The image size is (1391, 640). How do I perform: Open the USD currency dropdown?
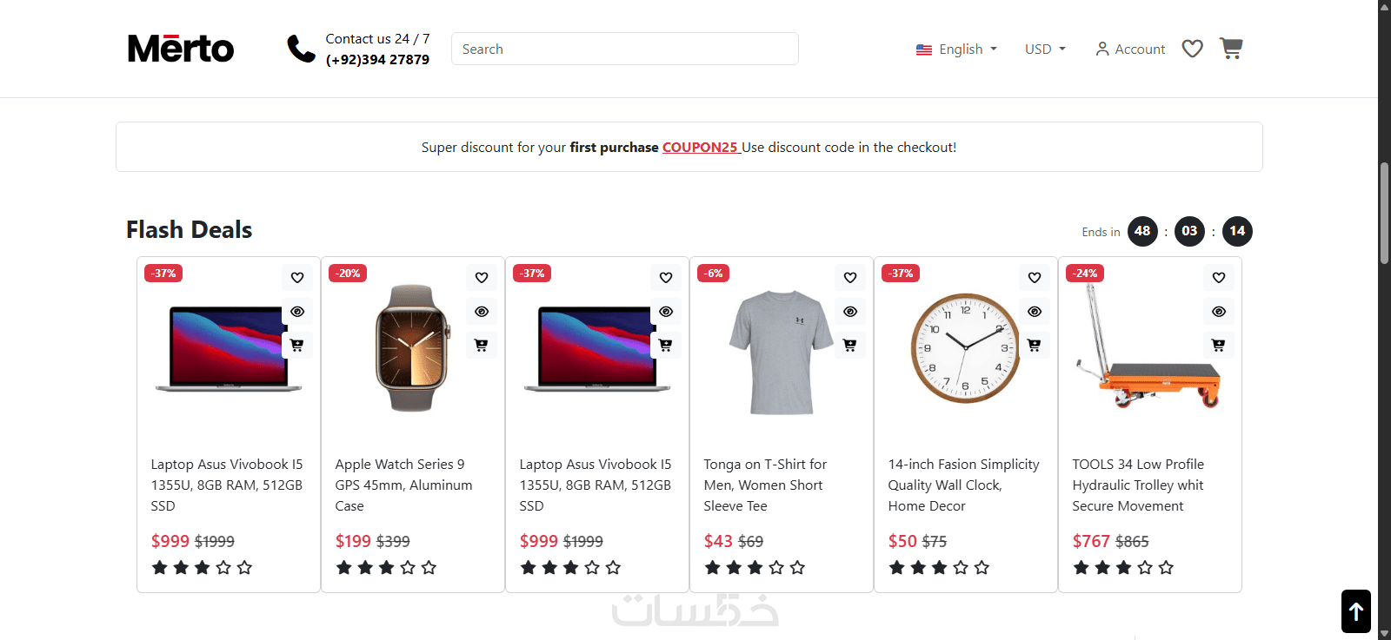pos(1044,49)
